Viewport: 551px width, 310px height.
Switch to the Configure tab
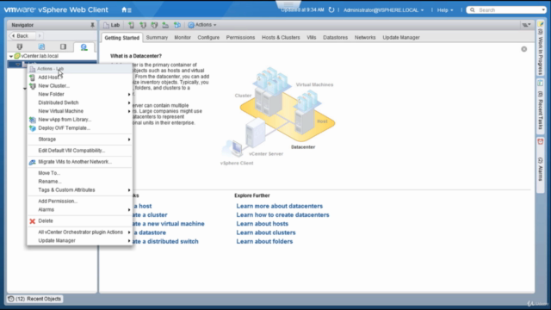(x=208, y=37)
